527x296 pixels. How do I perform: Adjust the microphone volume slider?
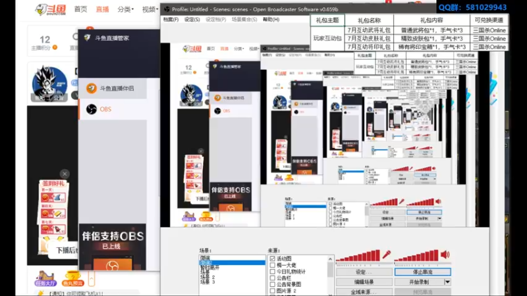tap(364, 265)
